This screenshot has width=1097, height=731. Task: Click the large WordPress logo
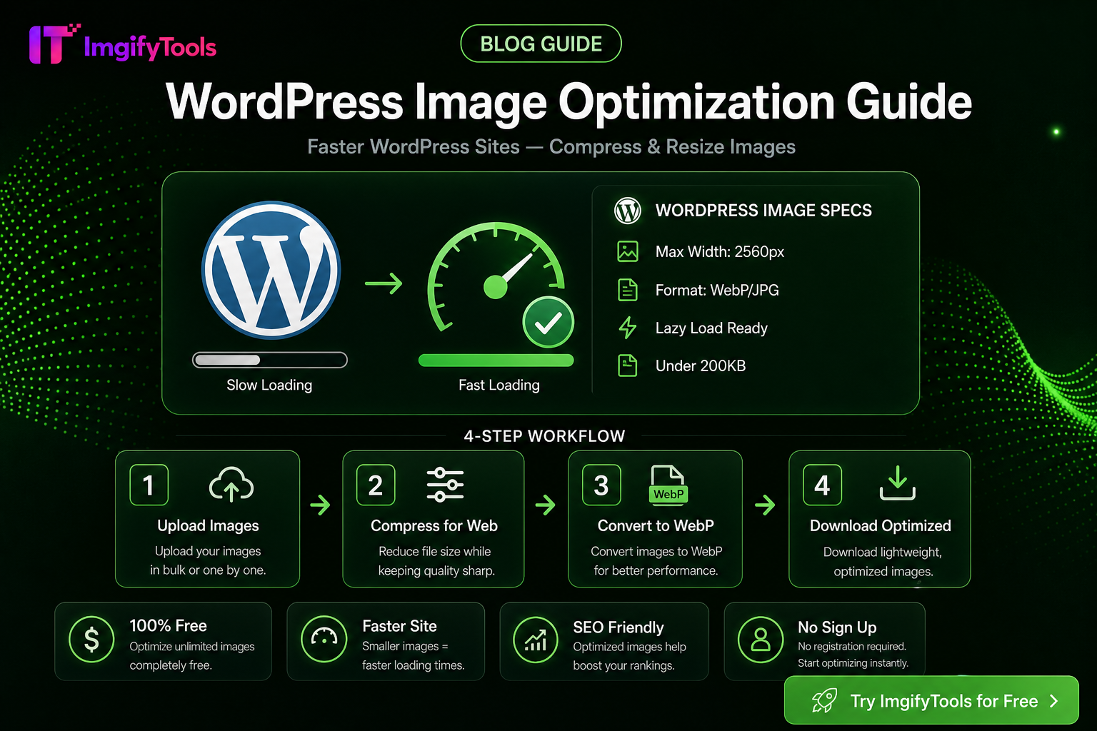(271, 270)
